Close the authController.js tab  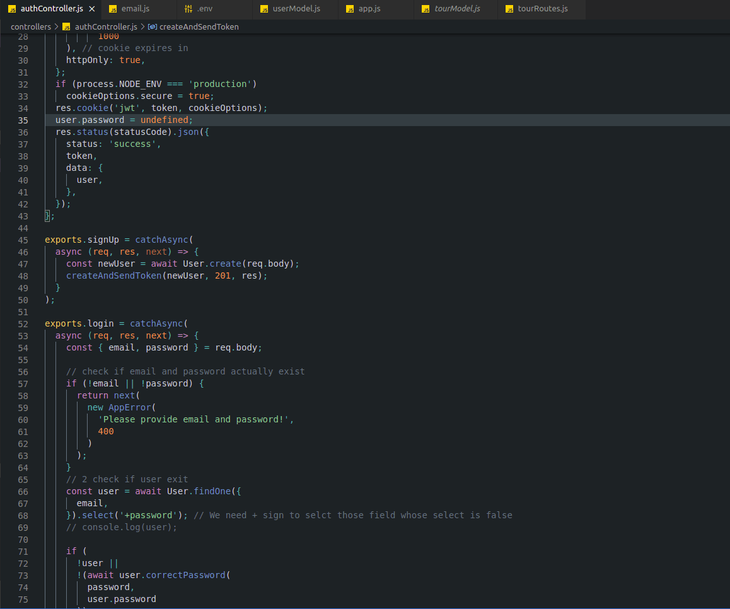(x=91, y=9)
